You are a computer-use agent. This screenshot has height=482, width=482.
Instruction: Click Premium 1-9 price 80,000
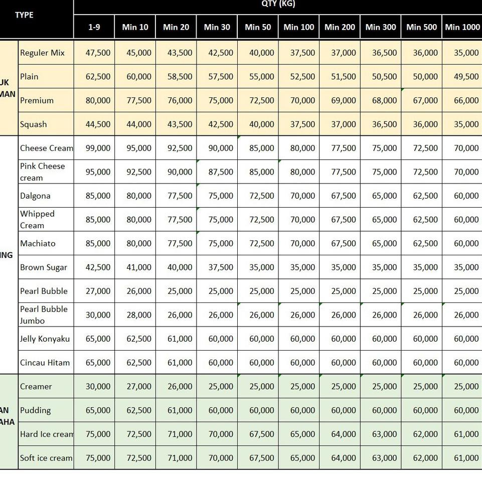[x=94, y=100]
